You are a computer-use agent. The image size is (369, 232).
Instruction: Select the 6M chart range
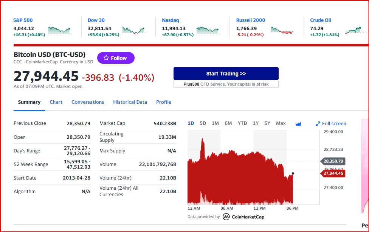pyautogui.click(x=228, y=123)
